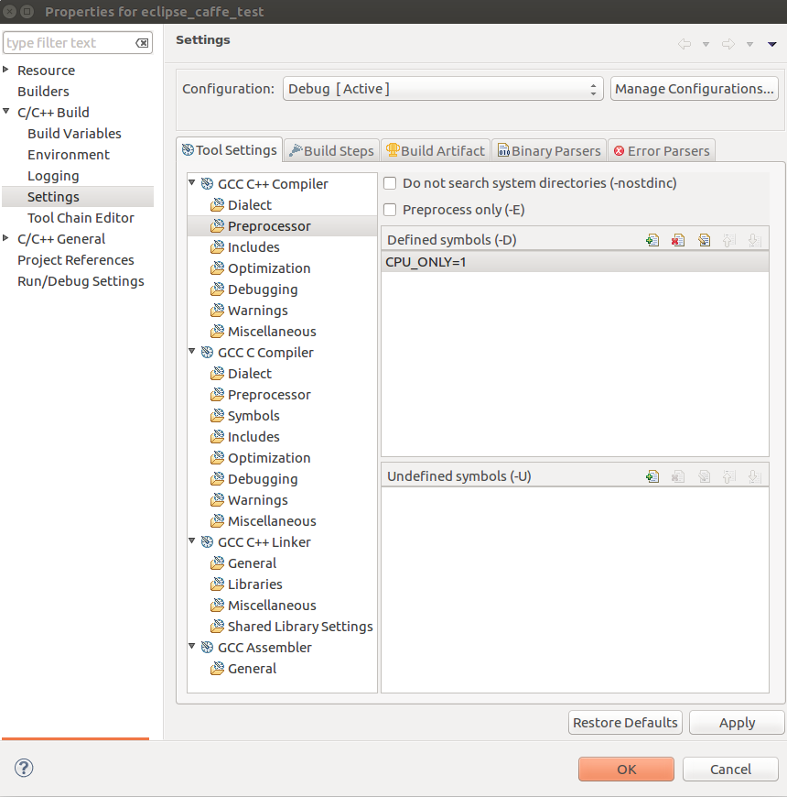The height and width of the screenshot is (797, 787).
Task: Open the Settings view menu arrow
Action: click(771, 44)
